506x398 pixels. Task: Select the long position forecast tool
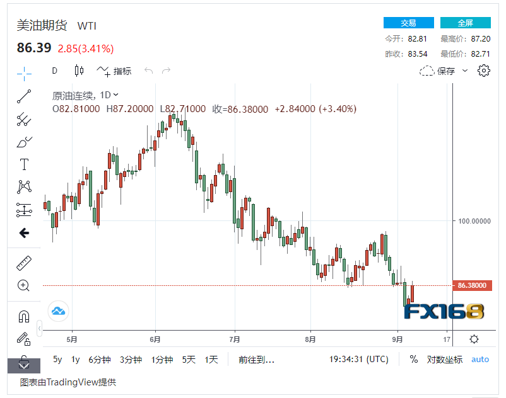click(24, 210)
